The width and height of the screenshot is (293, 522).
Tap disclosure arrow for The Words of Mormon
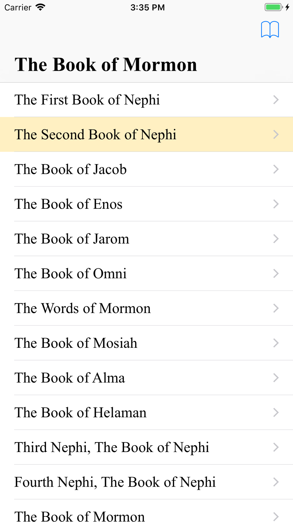click(x=276, y=308)
